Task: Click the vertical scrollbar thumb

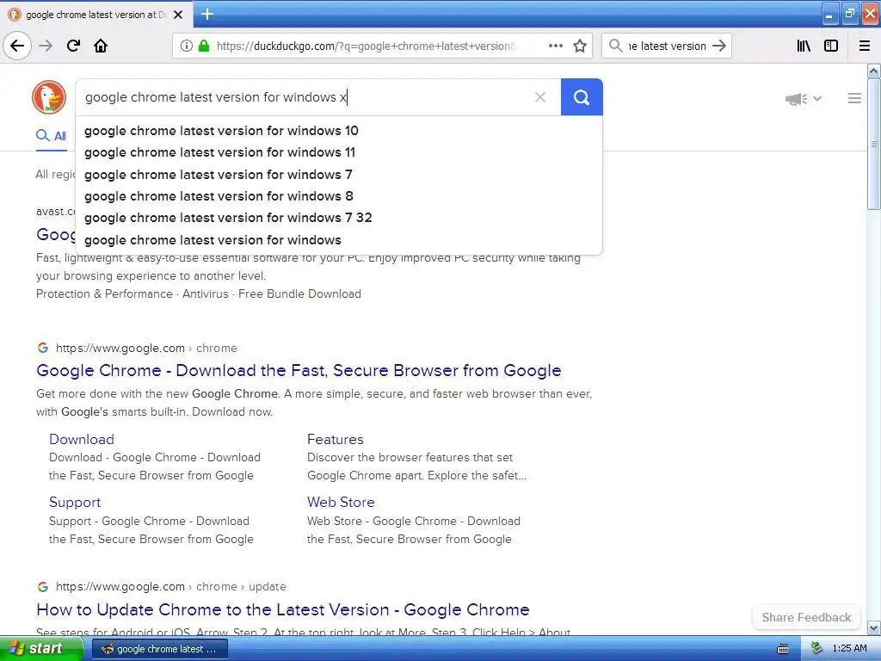Action: (x=873, y=144)
